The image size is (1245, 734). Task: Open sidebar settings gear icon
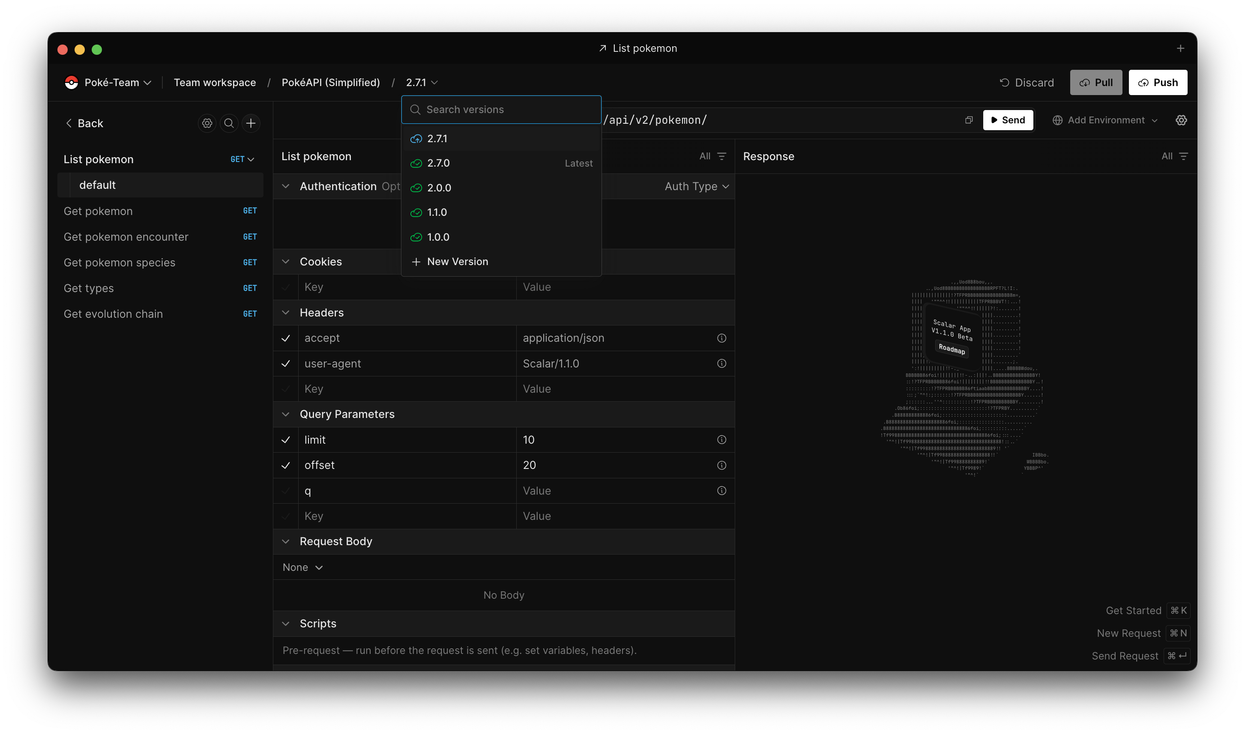207,123
